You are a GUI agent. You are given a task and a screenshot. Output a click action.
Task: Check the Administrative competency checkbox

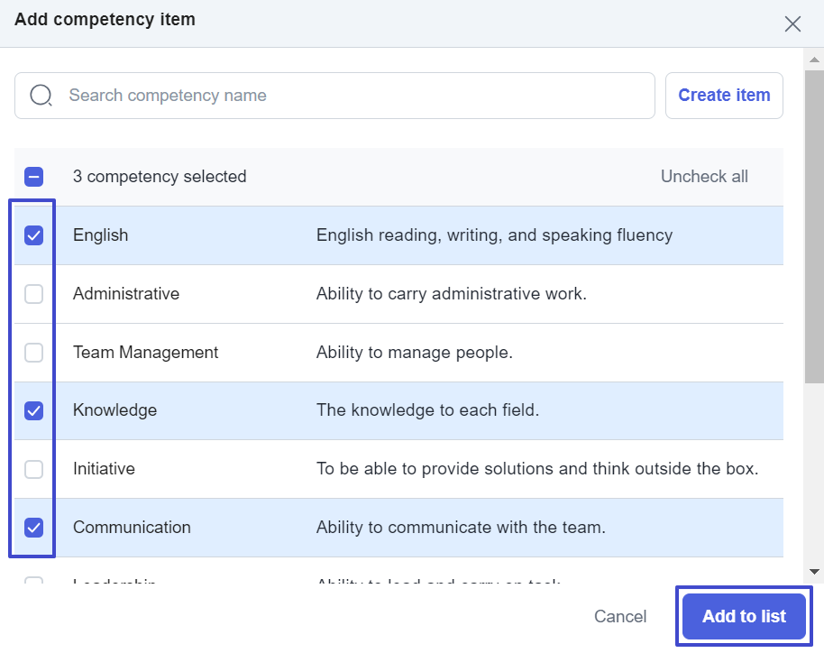[33, 294]
